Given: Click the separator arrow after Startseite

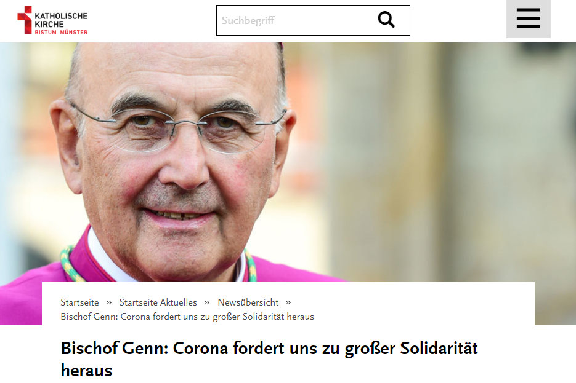Looking at the screenshot, I should click(x=109, y=302).
